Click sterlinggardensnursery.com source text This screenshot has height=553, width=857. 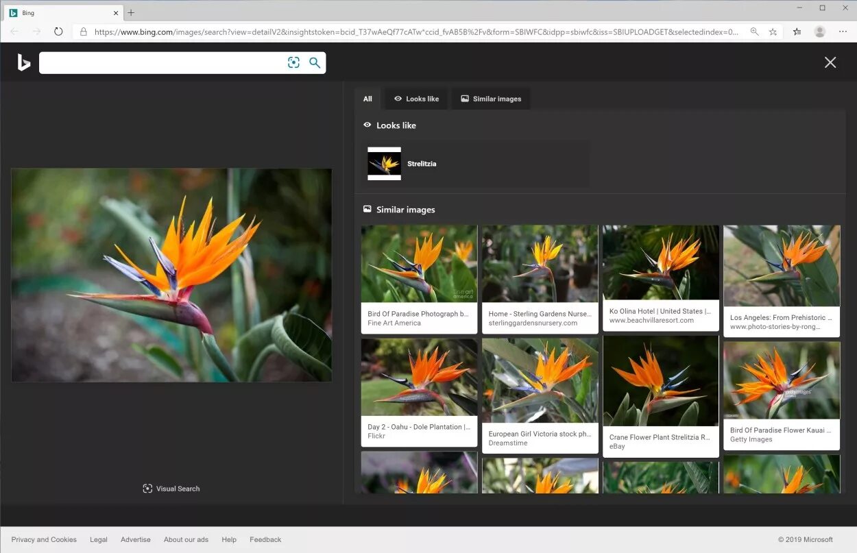click(533, 323)
